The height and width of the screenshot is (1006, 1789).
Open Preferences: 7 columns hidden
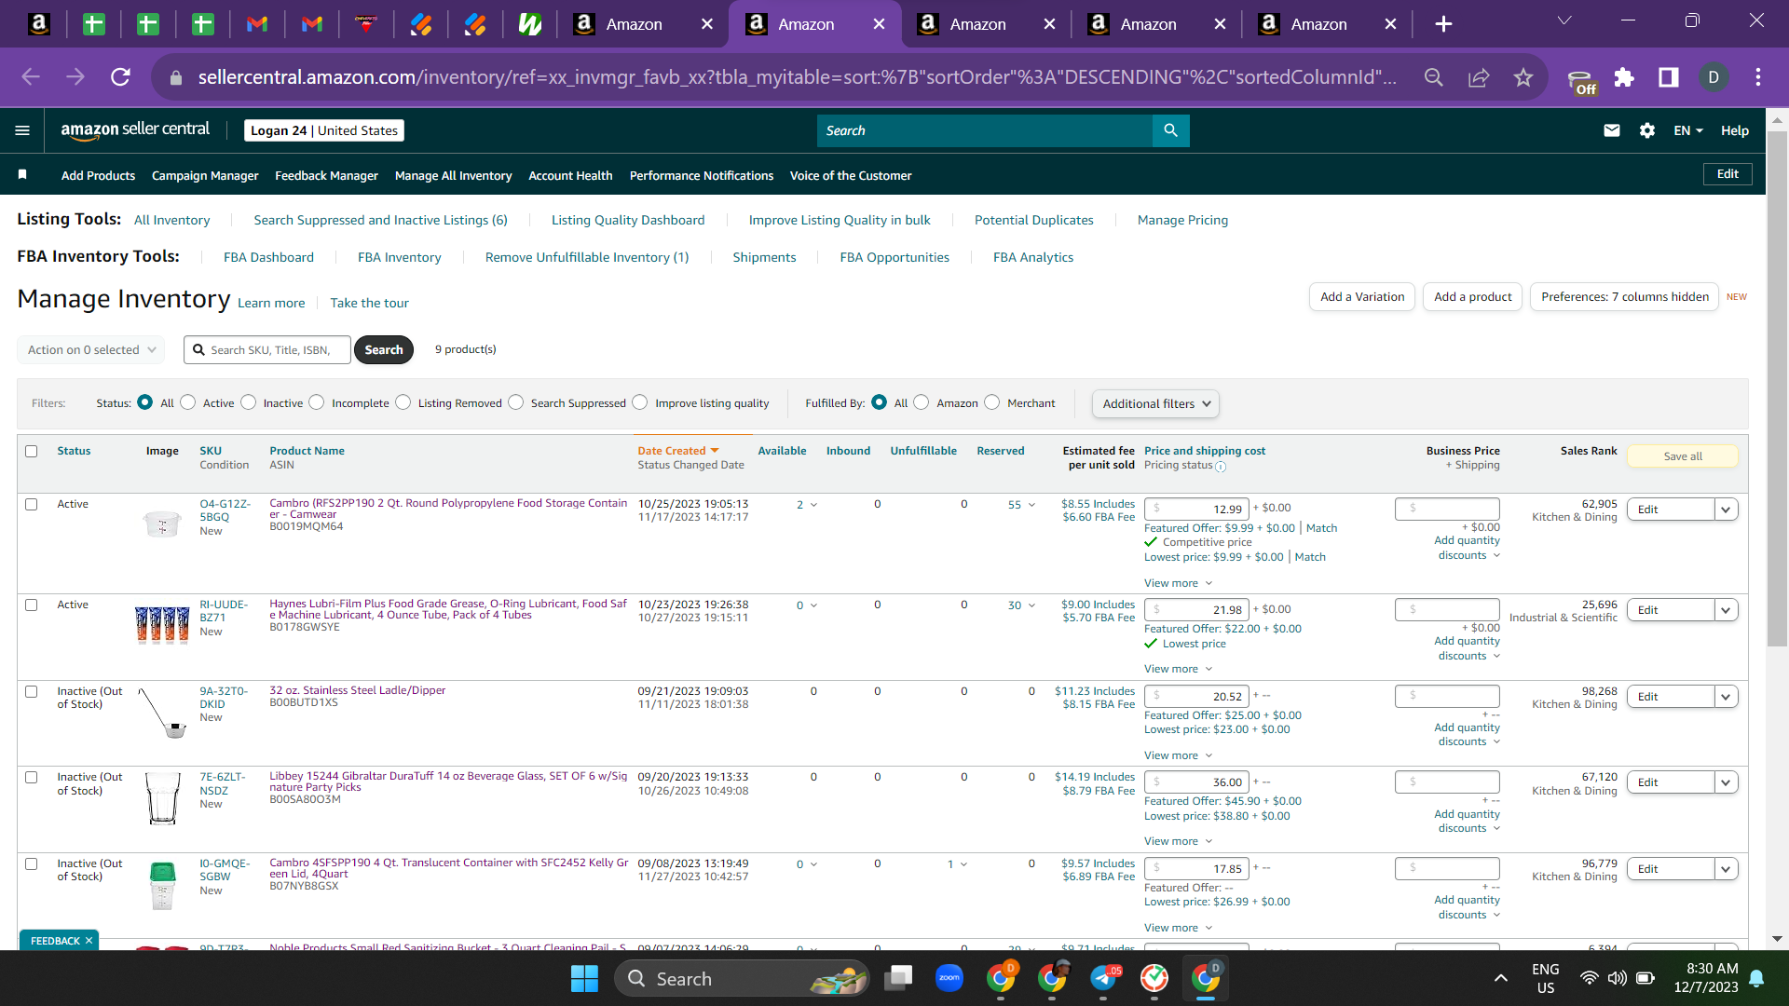1624,297
